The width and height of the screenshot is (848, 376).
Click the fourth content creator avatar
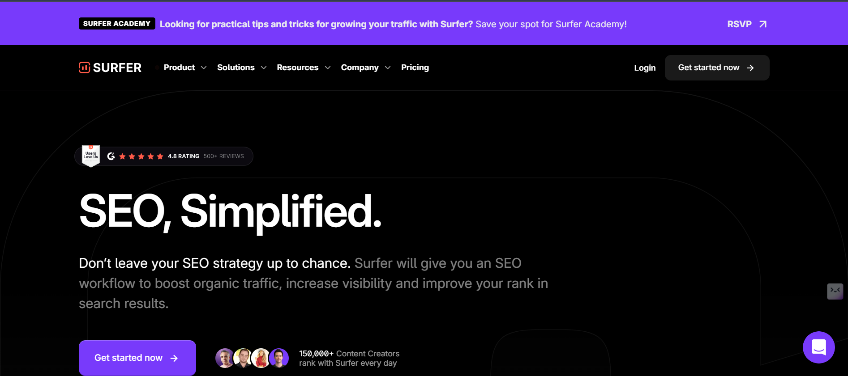click(279, 358)
